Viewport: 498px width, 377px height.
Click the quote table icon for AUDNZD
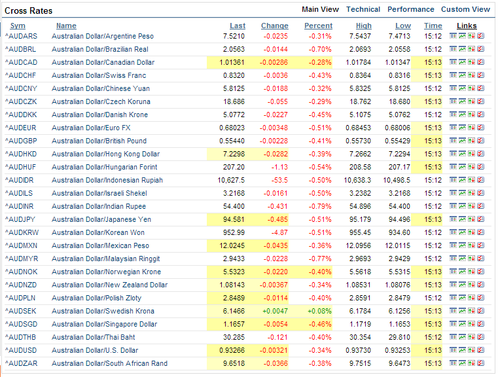coord(453,285)
